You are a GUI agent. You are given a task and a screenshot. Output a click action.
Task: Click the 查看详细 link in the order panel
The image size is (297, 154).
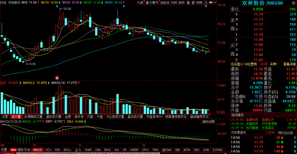click(290, 64)
